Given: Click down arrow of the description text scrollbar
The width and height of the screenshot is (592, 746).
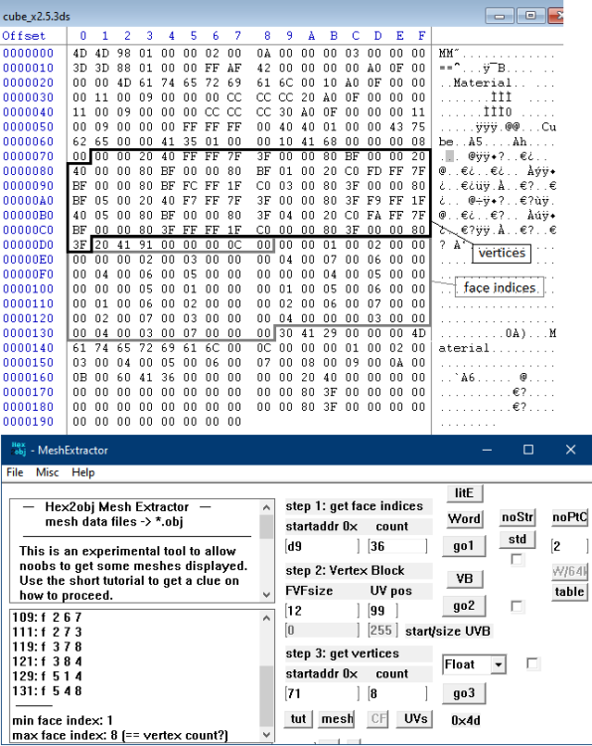Looking at the screenshot, I should coord(266,594).
